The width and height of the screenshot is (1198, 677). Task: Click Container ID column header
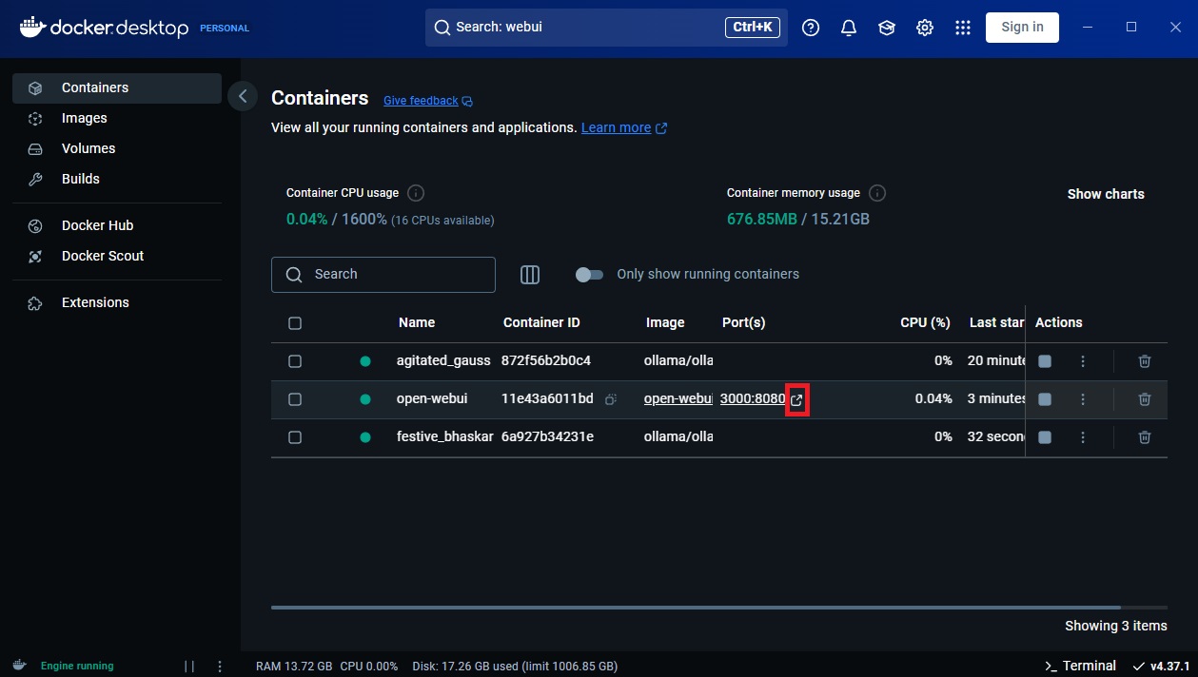(541, 323)
